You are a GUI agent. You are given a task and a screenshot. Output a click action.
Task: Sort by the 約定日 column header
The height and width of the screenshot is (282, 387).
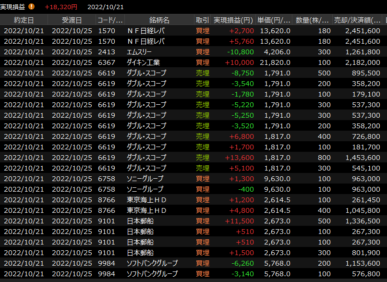coord(24,20)
